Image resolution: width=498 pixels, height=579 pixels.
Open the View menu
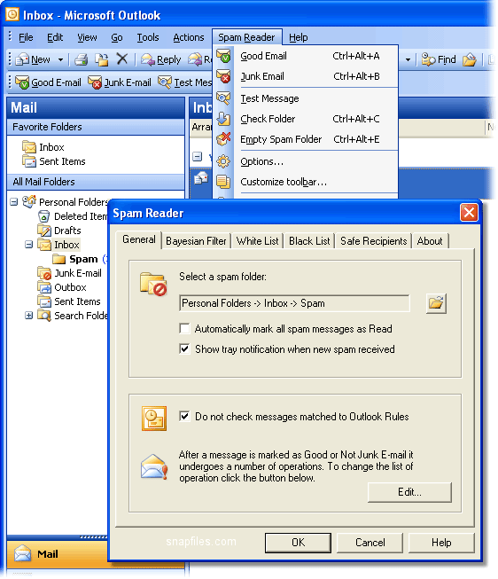click(x=87, y=37)
